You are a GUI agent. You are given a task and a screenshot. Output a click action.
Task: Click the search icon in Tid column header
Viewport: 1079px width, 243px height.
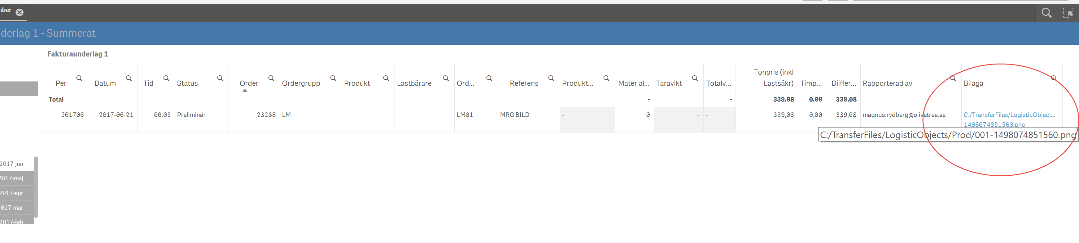[x=166, y=78]
